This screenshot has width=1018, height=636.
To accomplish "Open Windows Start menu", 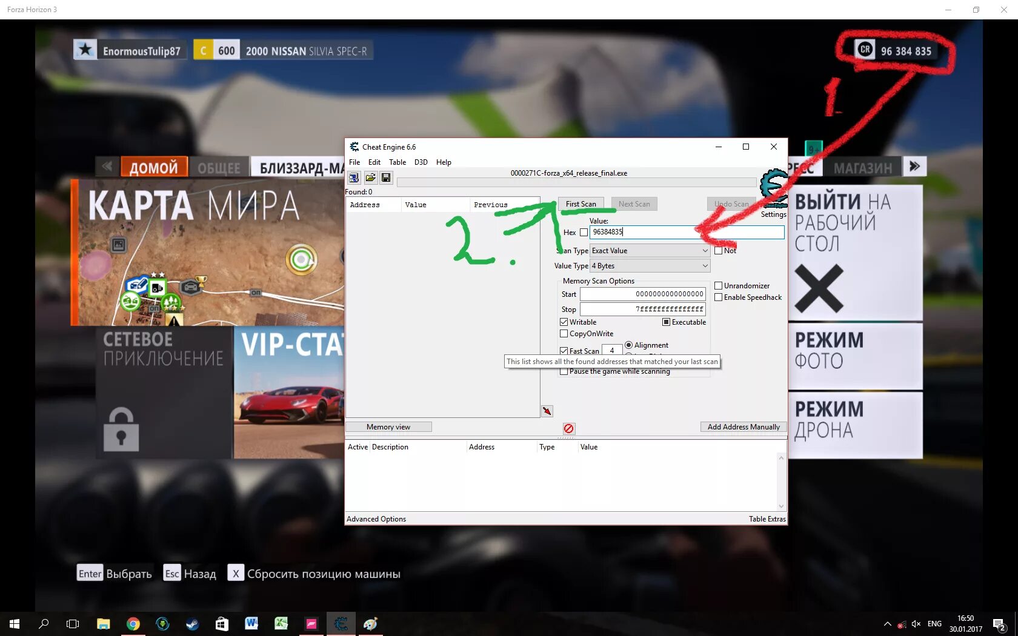I will click(x=15, y=623).
